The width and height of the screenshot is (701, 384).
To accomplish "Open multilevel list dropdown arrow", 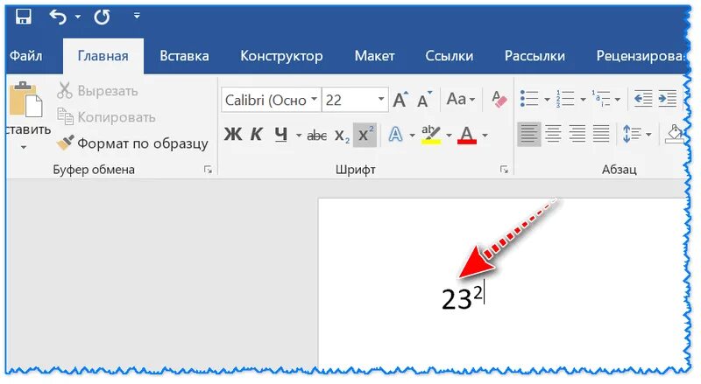I will (x=618, y=99).
